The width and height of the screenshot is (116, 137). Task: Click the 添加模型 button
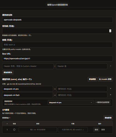(x=92, y=79)
